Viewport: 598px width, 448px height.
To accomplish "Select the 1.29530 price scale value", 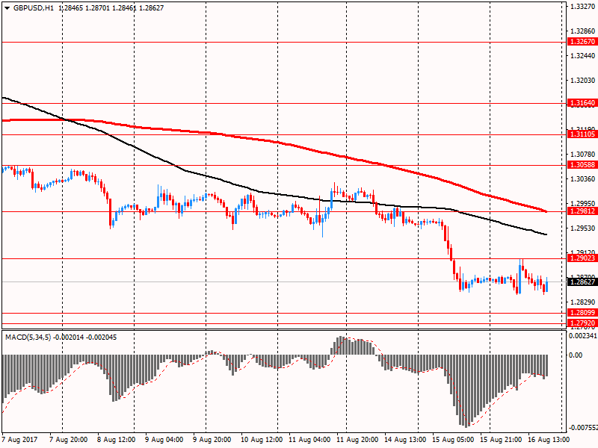I will 583,228.
